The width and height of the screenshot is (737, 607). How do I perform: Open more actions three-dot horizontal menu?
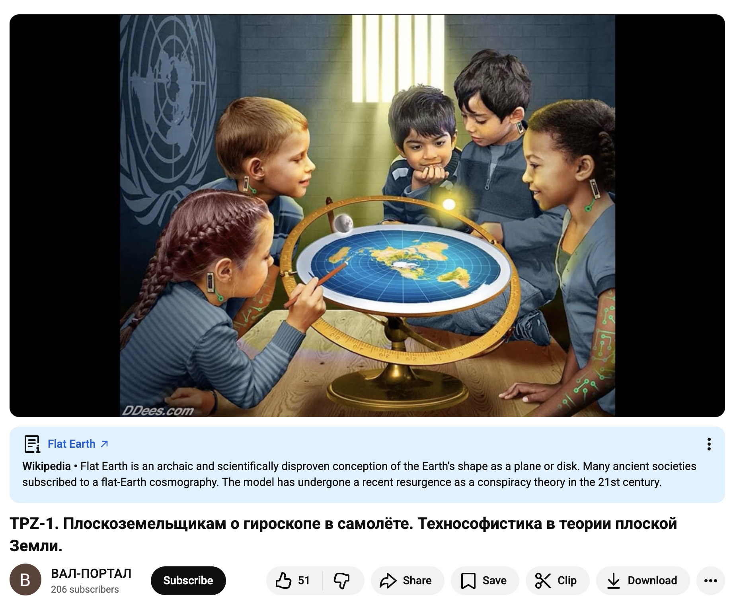pyautogui.click(x=710, y=580)
